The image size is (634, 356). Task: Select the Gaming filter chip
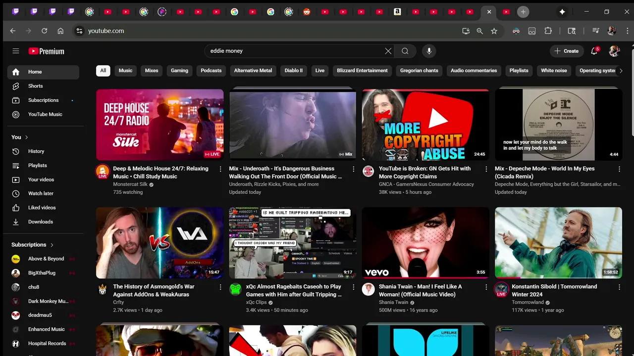[x=179, y=71]
